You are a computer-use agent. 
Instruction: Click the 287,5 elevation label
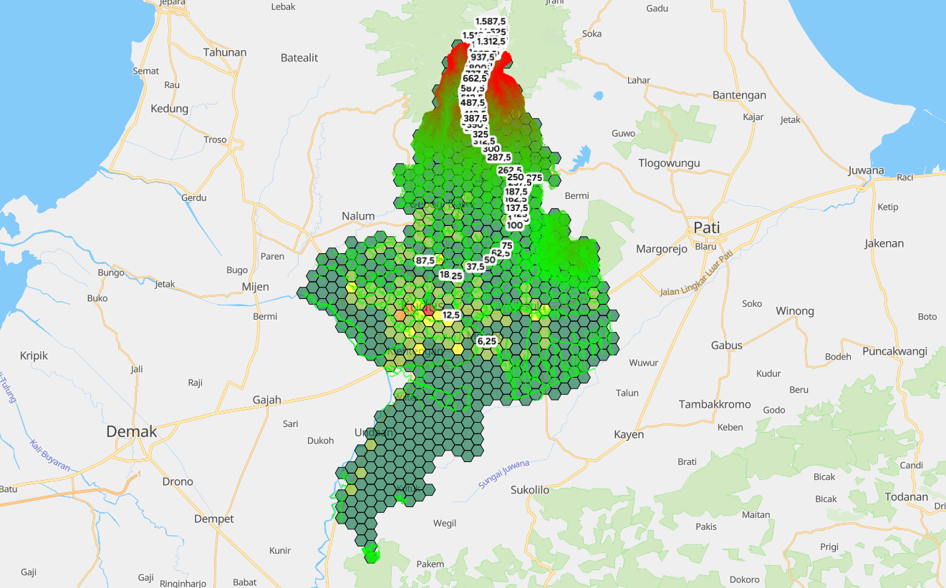click(499, 157)
